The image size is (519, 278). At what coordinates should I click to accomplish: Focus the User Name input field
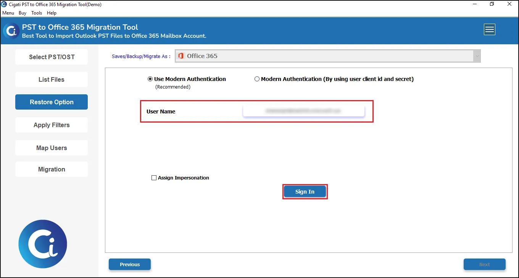click(304, 111)
